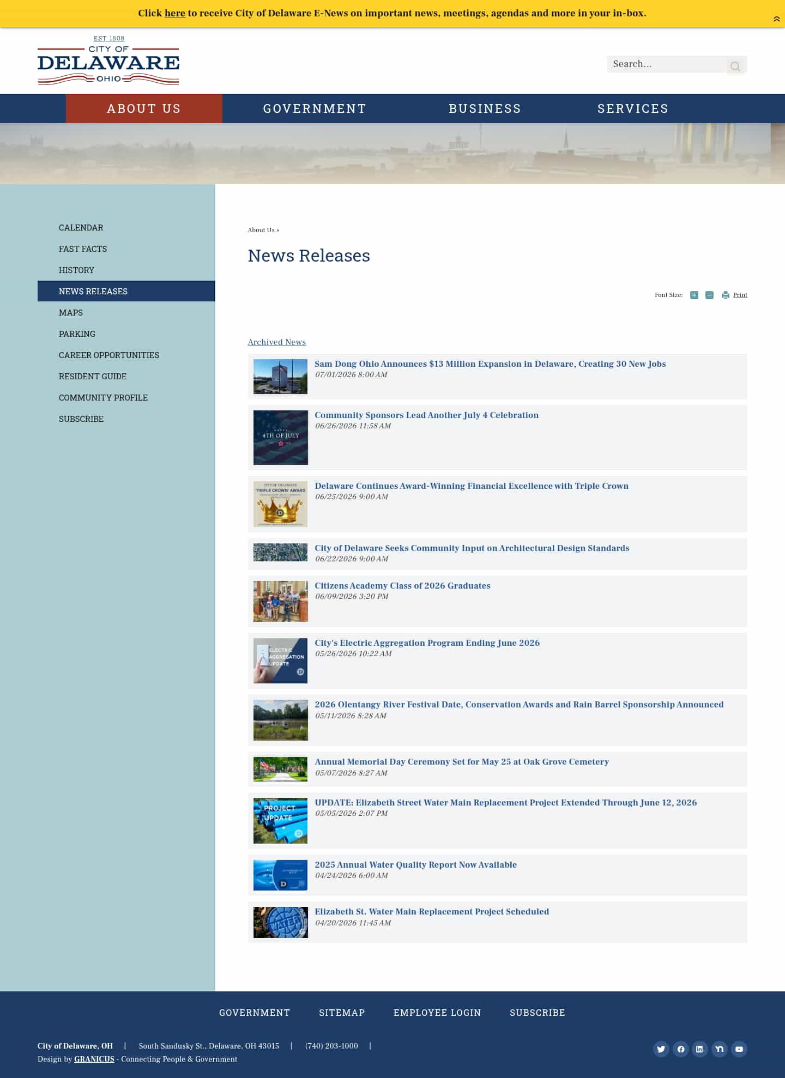Click Sam Dong building thumbnail
Viewport: 785px width, 1078px height.
pos(280,377)
